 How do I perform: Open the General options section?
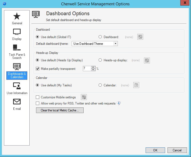[x=17, y=18]
